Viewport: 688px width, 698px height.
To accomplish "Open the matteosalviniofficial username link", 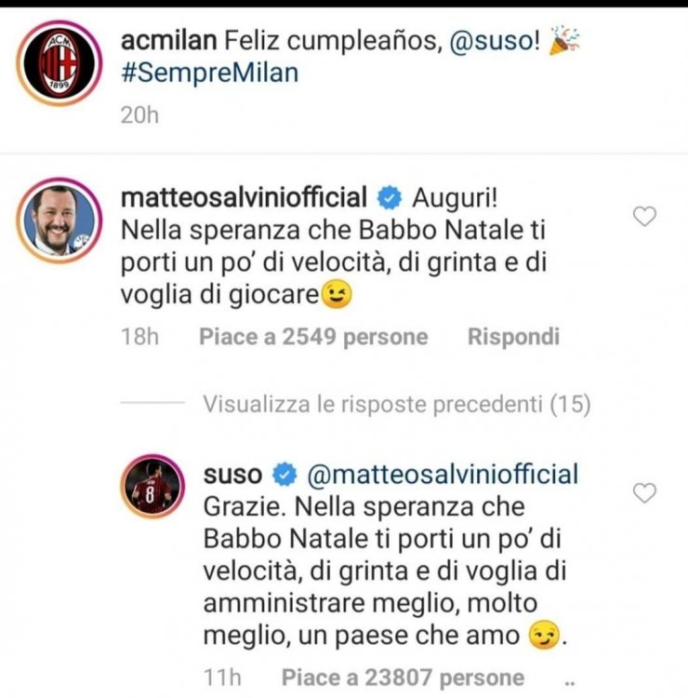I will [x=245, y=197].
